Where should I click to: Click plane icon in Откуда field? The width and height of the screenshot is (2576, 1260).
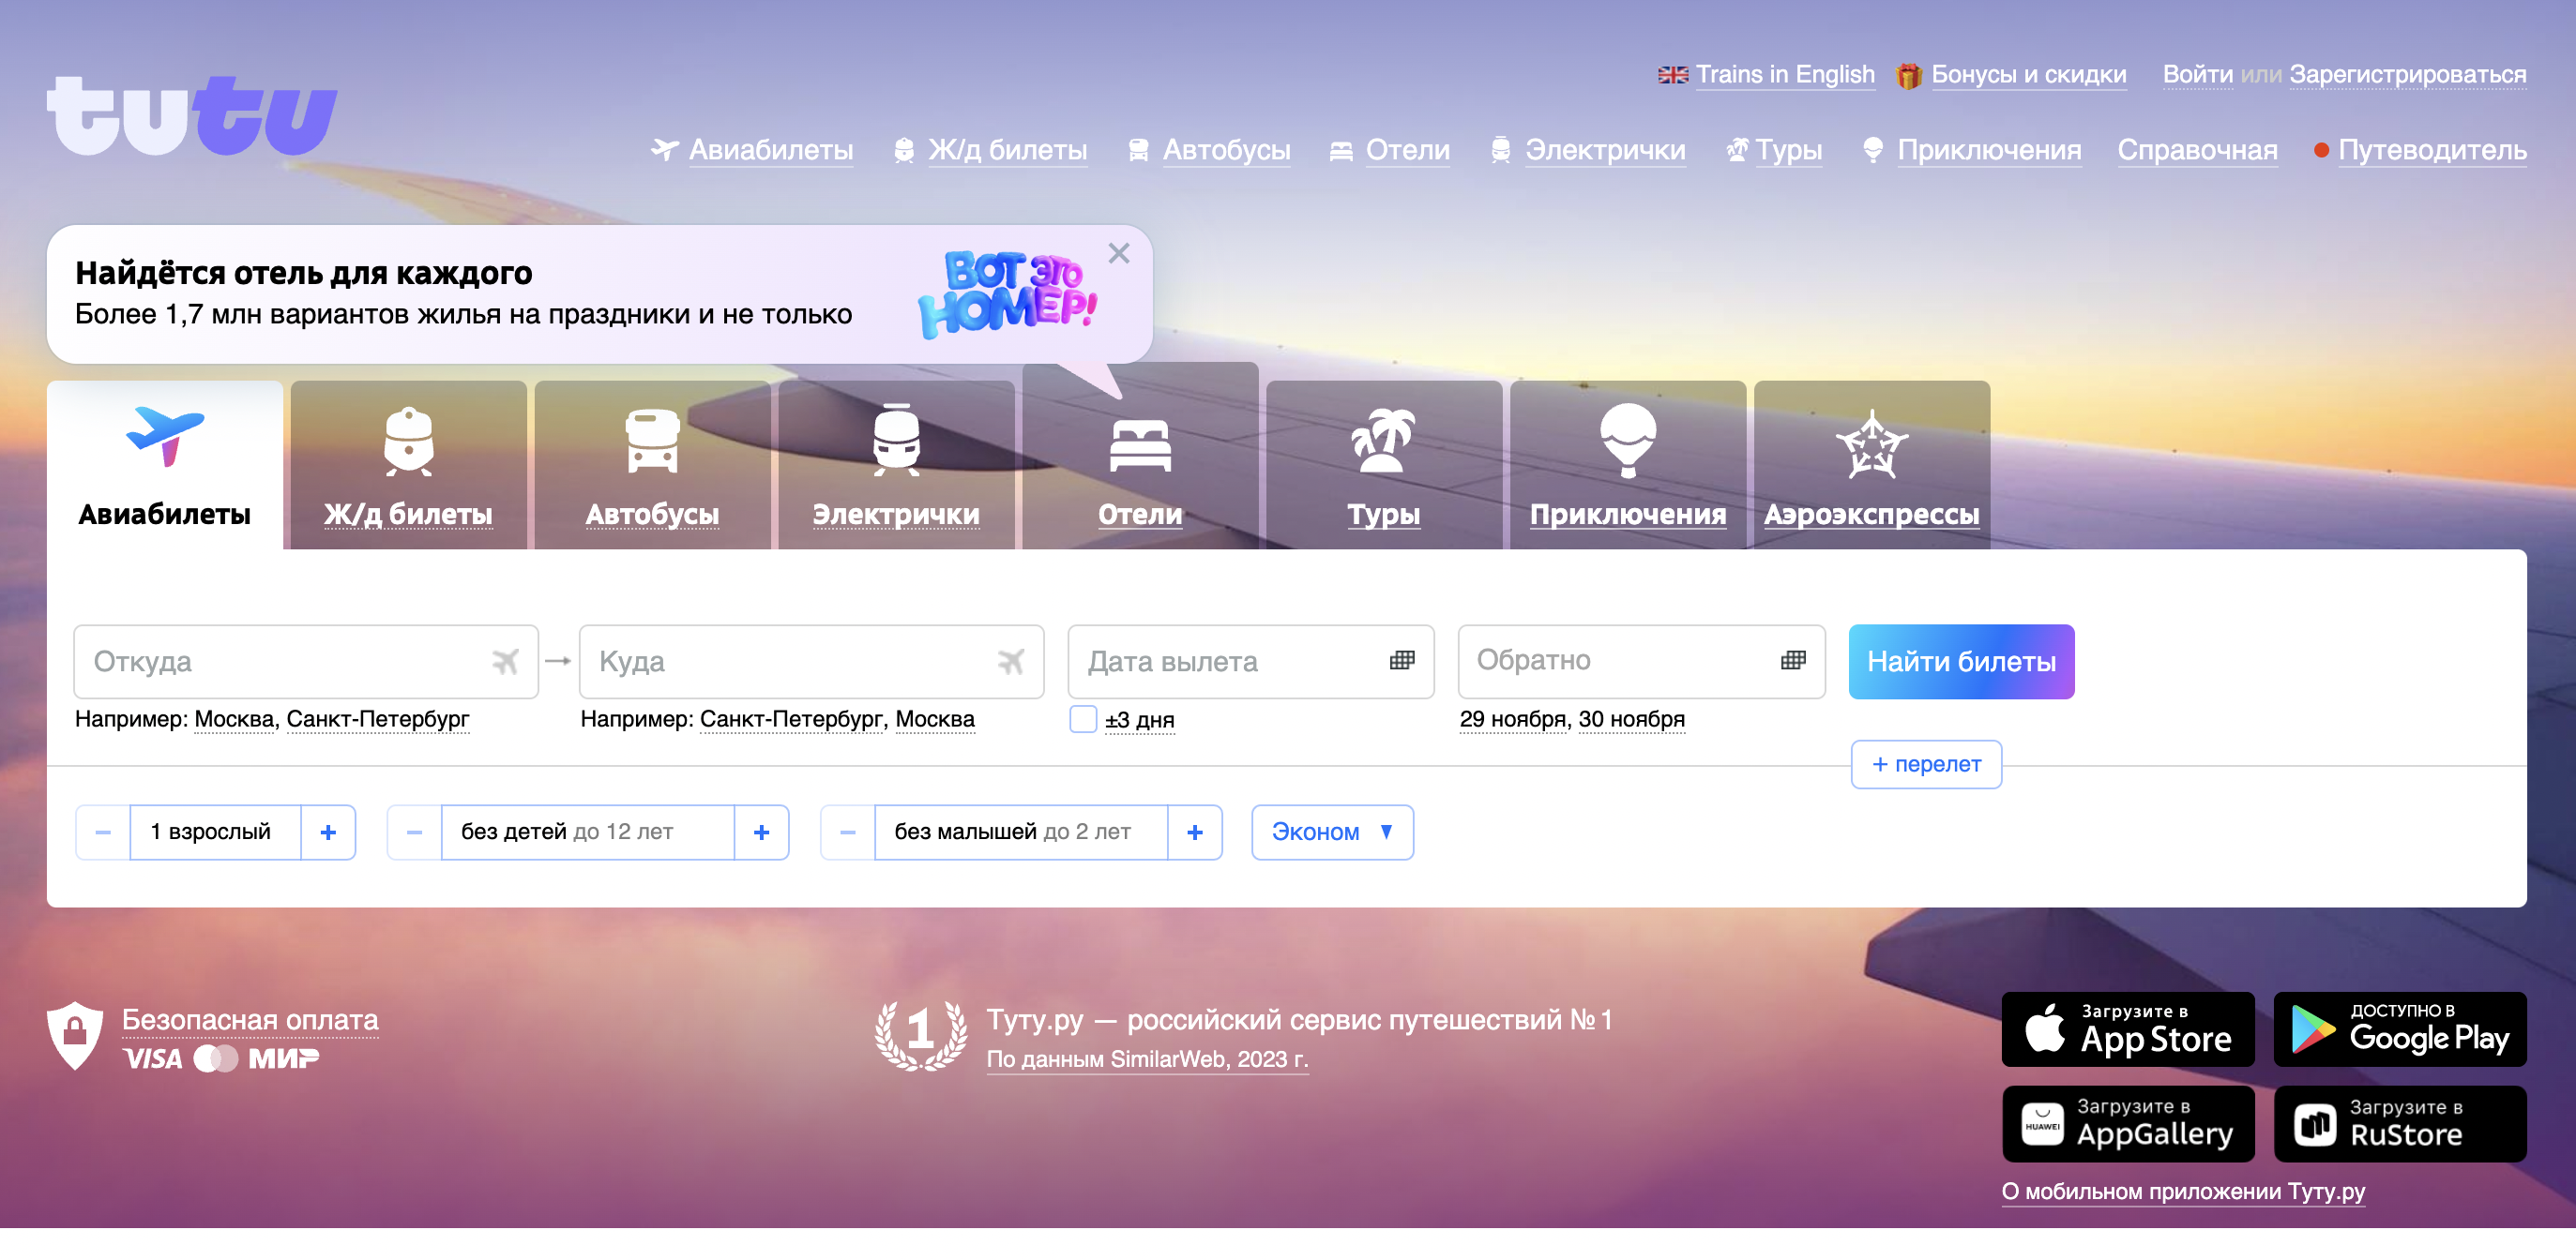[506, 662]
